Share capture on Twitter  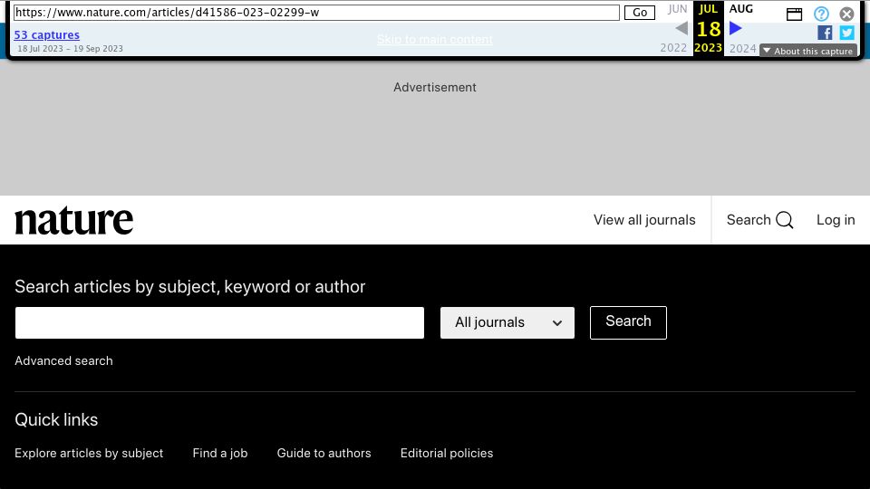[x=846, y=33]
